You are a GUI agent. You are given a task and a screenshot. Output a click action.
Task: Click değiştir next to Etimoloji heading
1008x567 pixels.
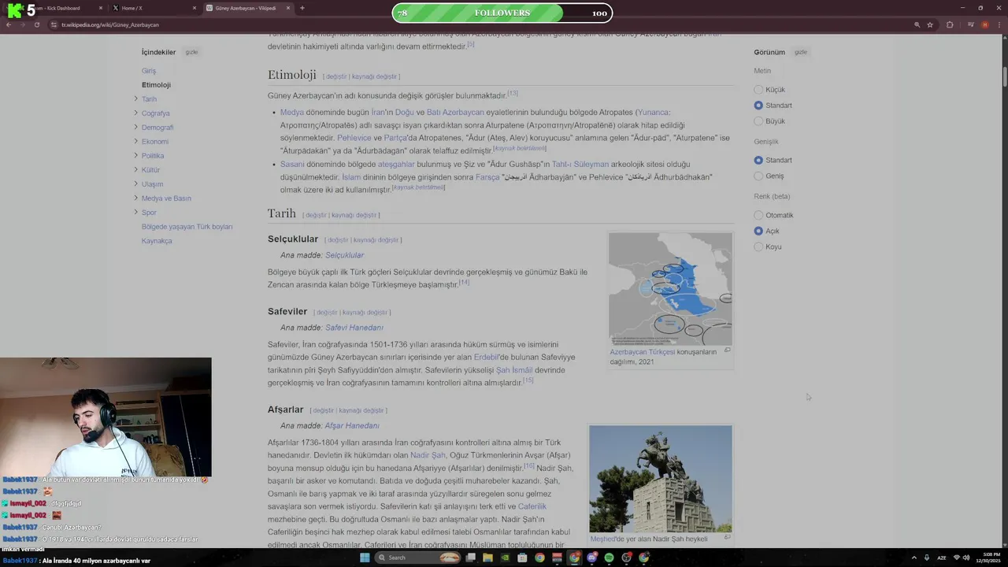[x=336, y=76]
